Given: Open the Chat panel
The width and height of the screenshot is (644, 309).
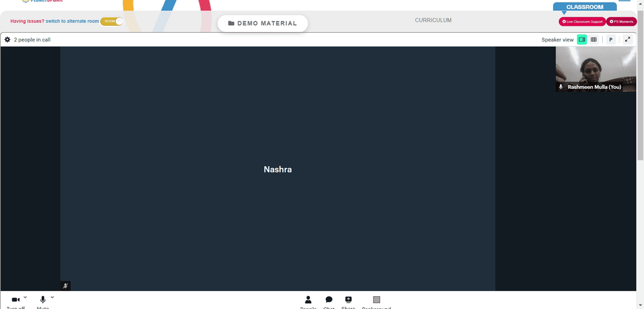Looking at the screenshot, I should click(329, 300).
